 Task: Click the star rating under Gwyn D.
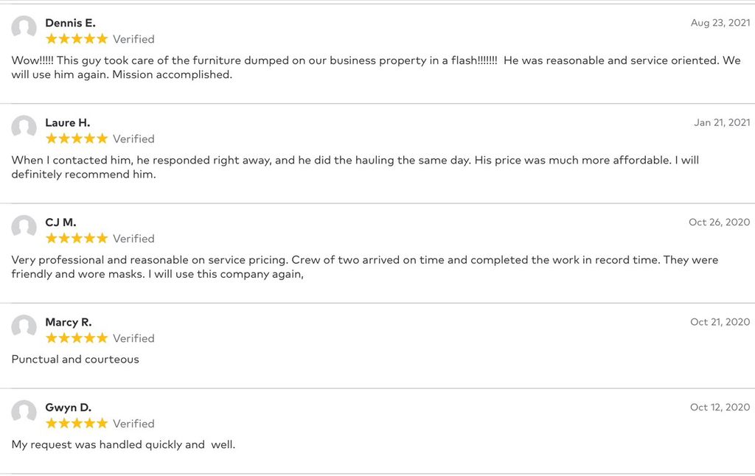point(77,423)
